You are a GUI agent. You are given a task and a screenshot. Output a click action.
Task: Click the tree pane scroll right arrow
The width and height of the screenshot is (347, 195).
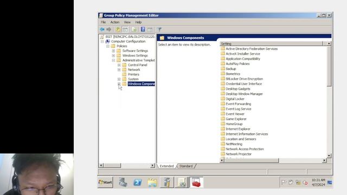(x=152, y=165)
